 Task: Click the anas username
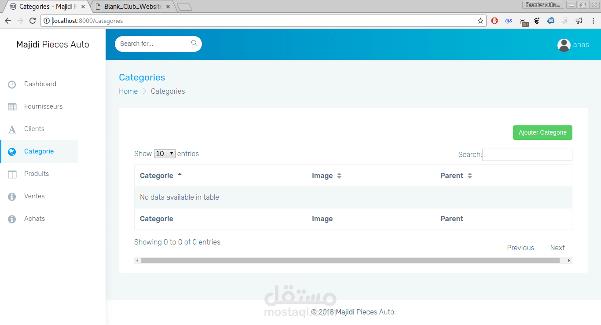[581, 45]
